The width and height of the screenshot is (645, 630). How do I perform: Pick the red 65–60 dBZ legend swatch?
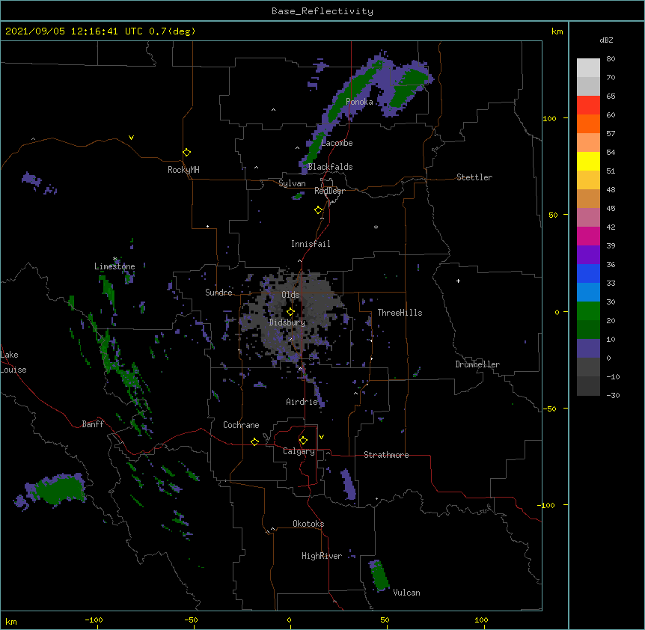point(588,105)
